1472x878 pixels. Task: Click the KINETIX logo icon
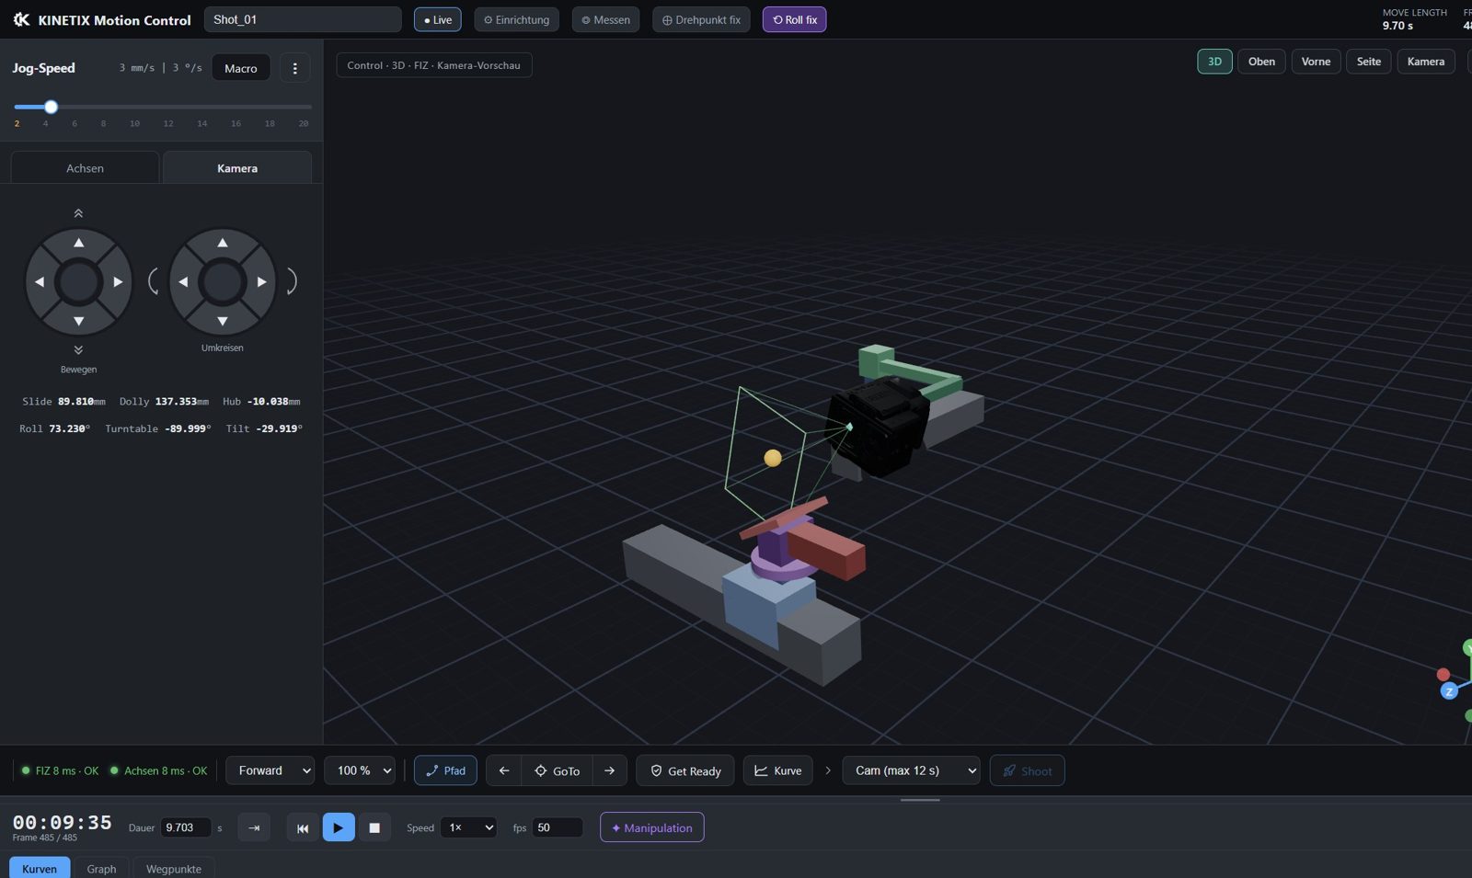[x=21, y=19]
